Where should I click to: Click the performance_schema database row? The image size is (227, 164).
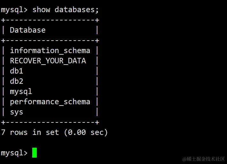pyautogui.click(x=50, y=102)
